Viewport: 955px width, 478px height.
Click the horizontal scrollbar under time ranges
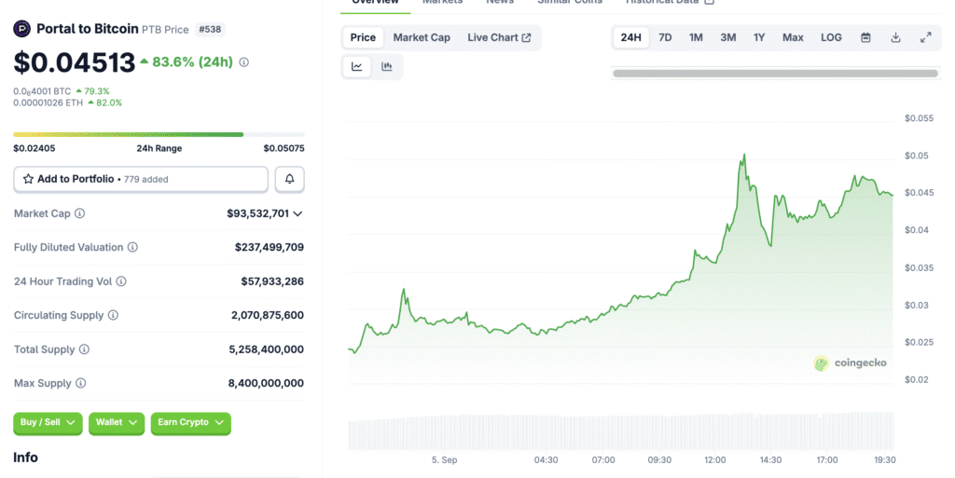pyautogui.click(x=775, y=74)
